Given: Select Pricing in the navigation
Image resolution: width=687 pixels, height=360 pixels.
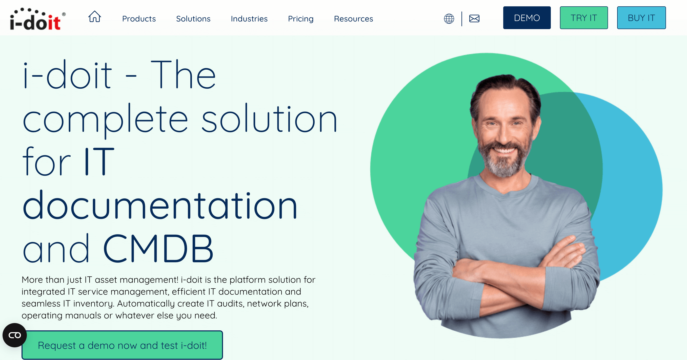Looking at the screenshot, I should (x=300, y=19).
